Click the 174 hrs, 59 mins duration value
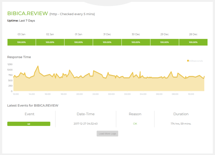This screenshot has width=215, height=155. coord(181,124)
